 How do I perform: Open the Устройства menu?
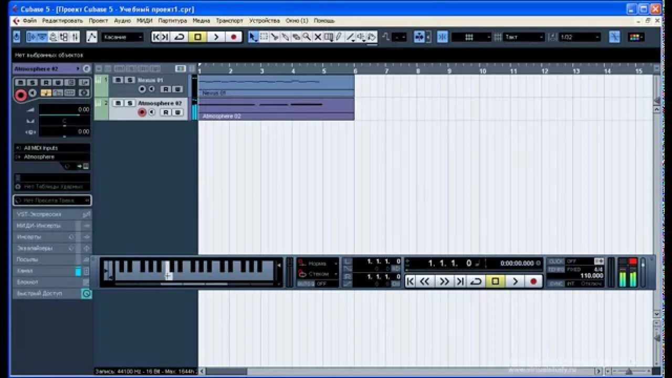click(x=265, y=20)
